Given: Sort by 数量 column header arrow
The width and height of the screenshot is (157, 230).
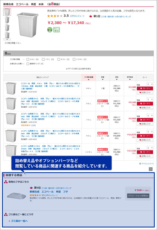Looking at the screenshot, I should pyautogui.click(x=103, y=79).
